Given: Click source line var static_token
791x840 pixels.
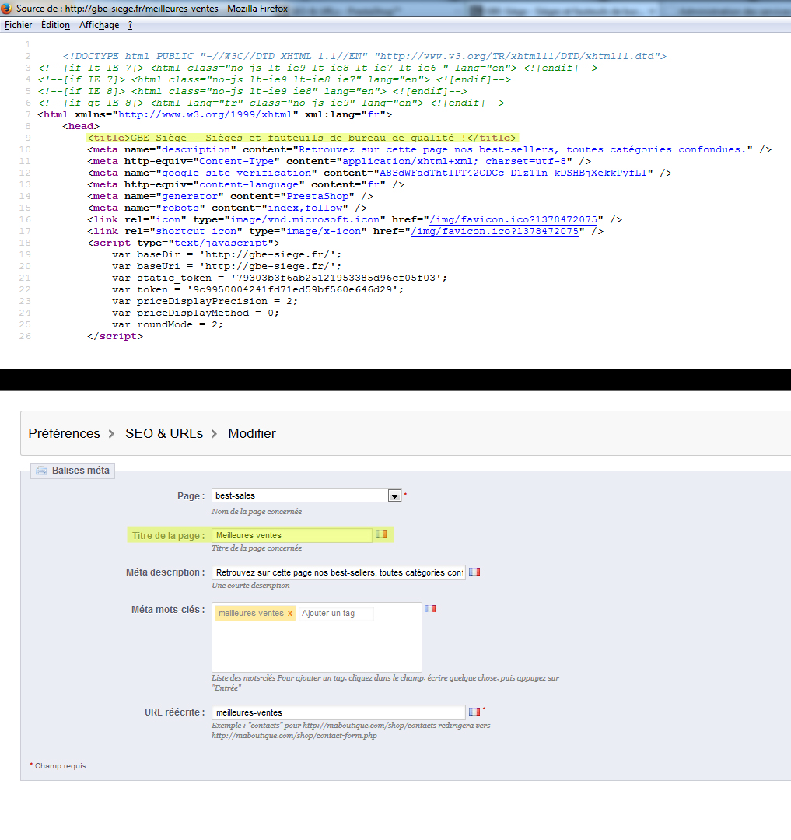Looking at the screenshot, I should [x=279, y=278].
